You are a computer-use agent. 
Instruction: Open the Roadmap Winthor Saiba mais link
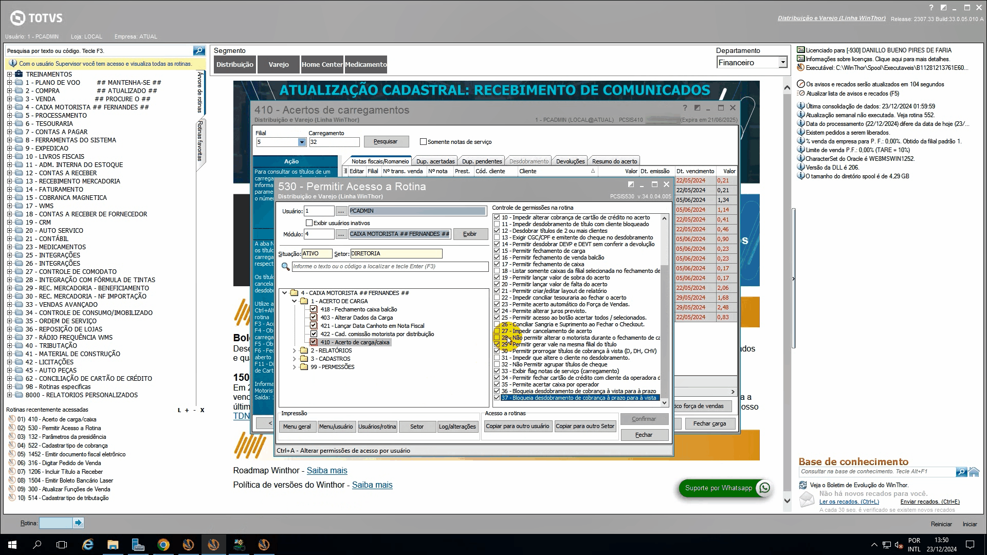pyautogui.click(x=326, y=470)
